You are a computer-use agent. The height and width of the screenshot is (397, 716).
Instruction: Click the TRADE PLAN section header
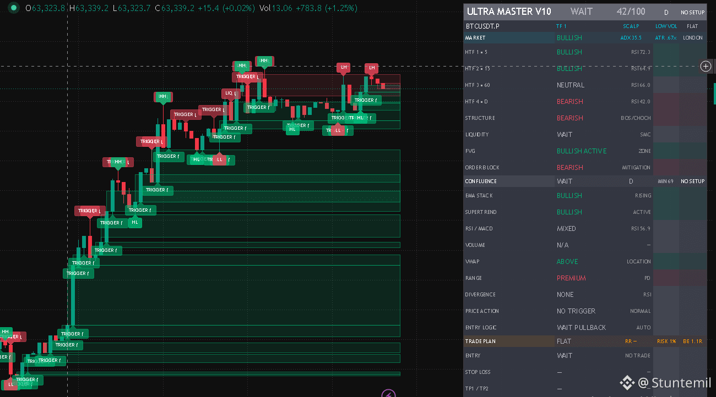(480, 341)
